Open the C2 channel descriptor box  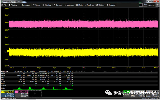tap(21, 94)
